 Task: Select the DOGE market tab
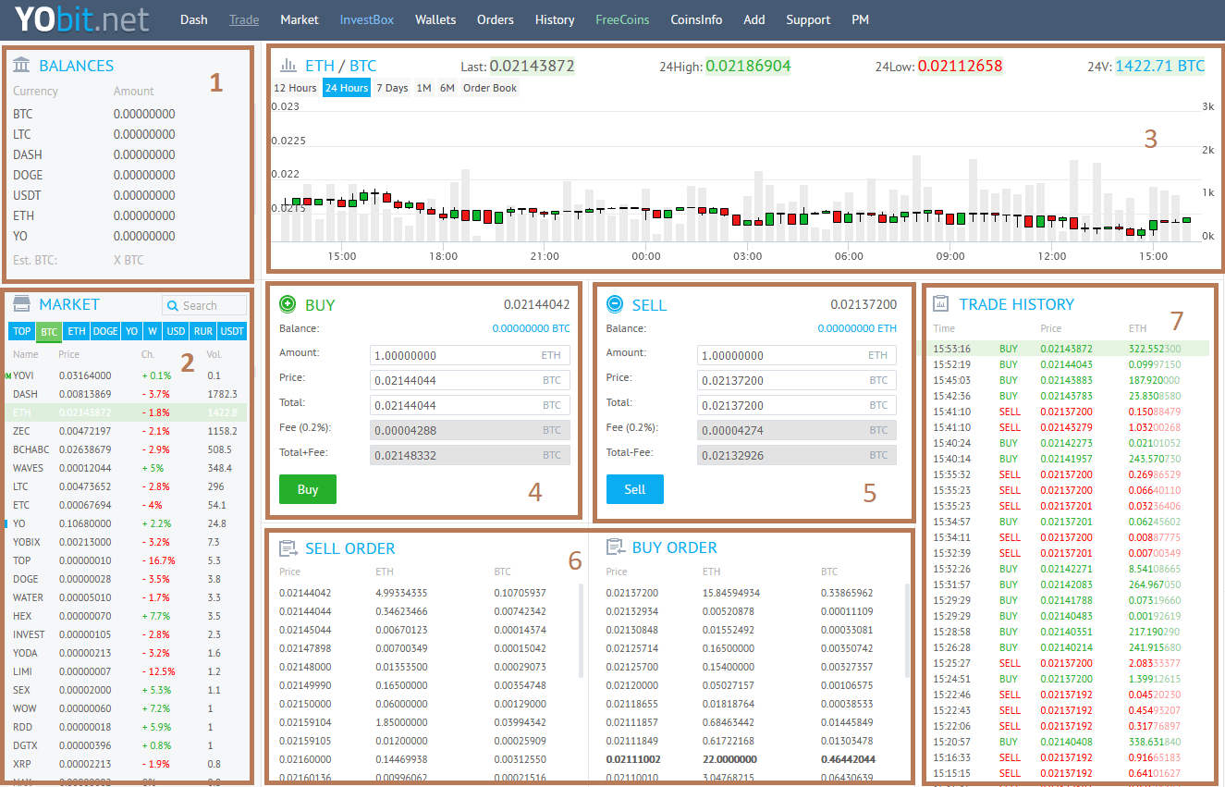click(105, 331)
